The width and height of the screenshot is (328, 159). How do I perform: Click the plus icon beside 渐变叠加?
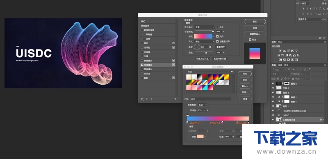[x=173, y=65]
